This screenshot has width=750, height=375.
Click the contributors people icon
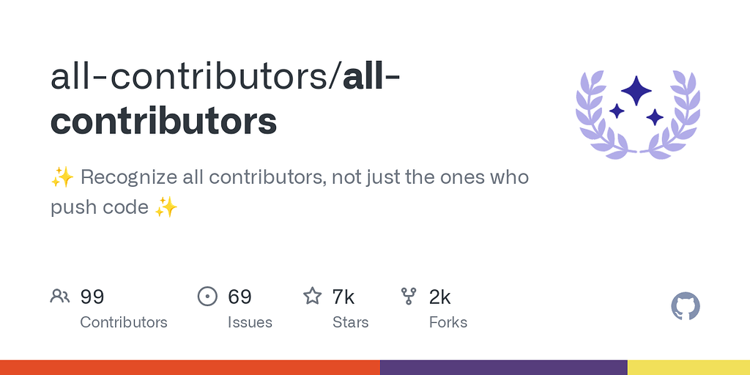tap(60, 296)
